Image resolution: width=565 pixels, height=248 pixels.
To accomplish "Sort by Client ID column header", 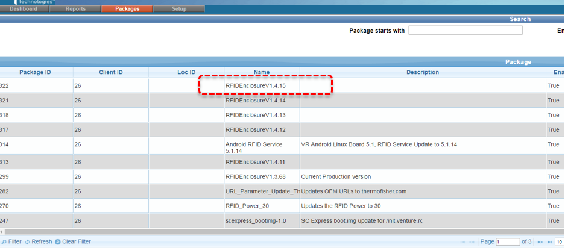I will [111, 72].
